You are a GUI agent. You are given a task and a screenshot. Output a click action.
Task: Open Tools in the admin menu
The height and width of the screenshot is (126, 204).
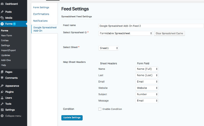coord(8,104)
